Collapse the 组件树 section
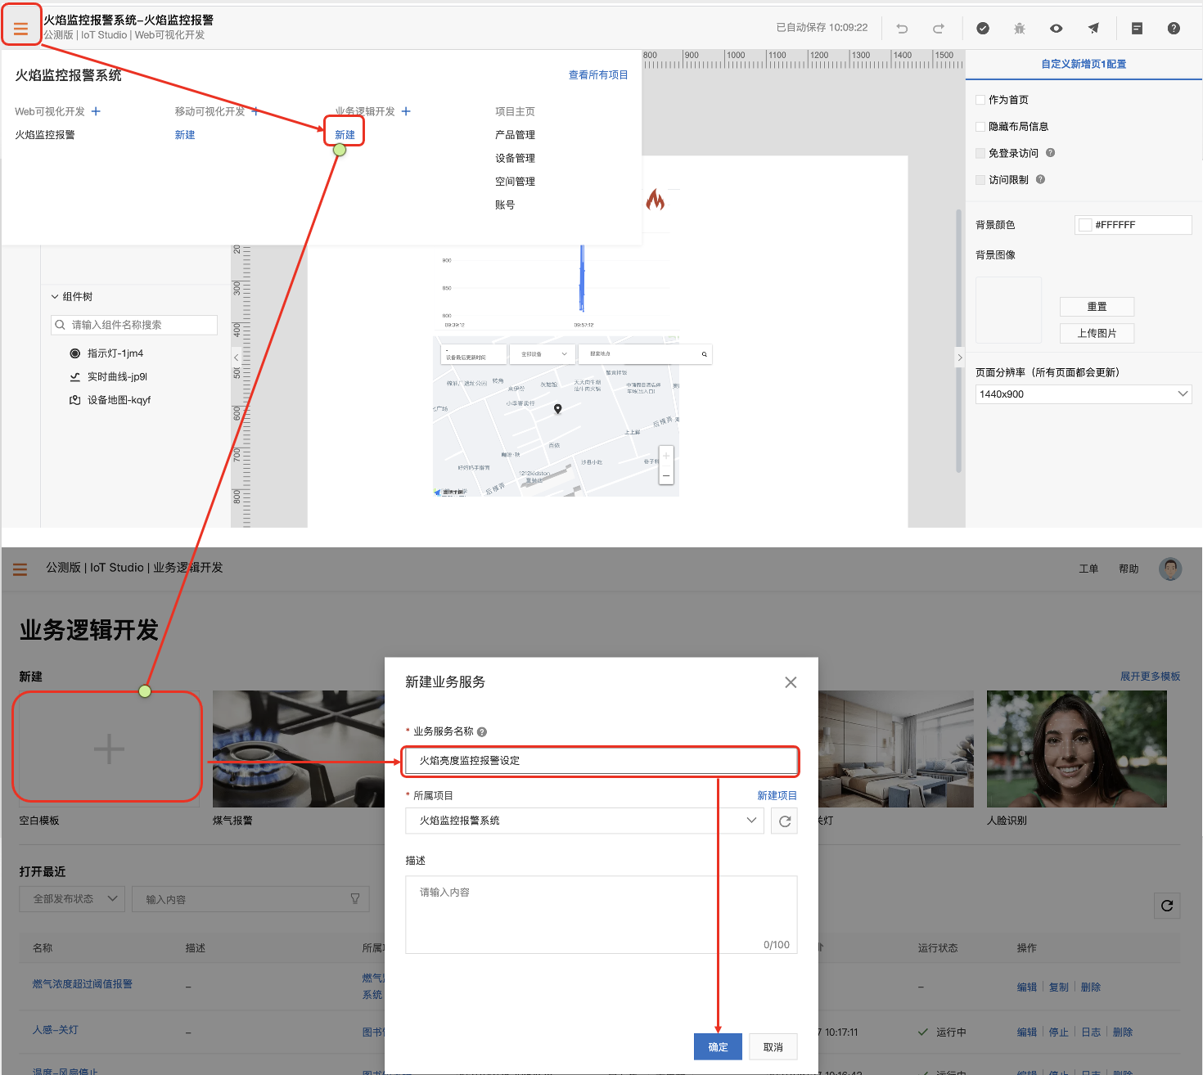 55,297
